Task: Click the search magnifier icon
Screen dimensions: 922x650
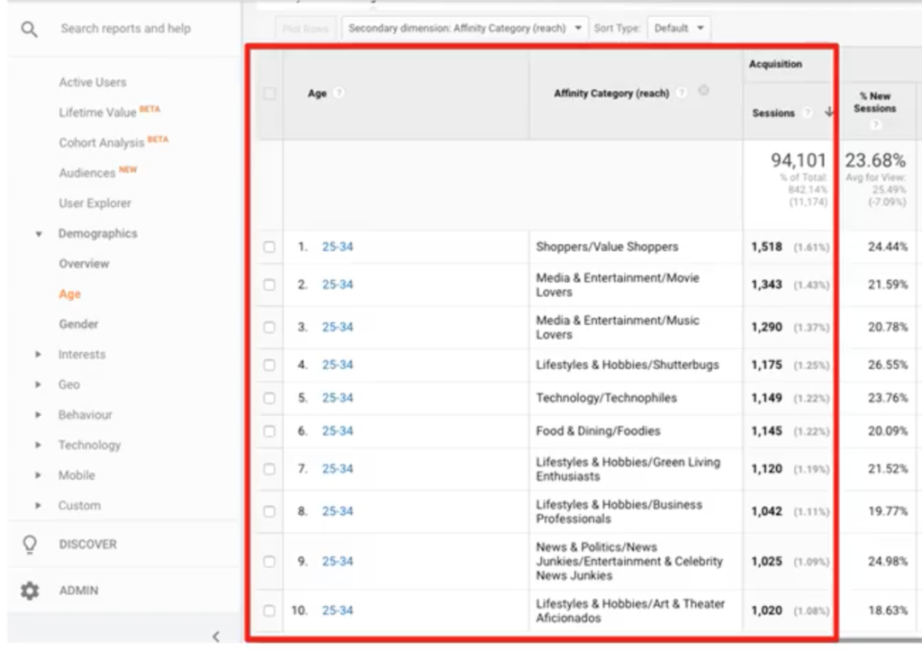Action: (30, 30)
